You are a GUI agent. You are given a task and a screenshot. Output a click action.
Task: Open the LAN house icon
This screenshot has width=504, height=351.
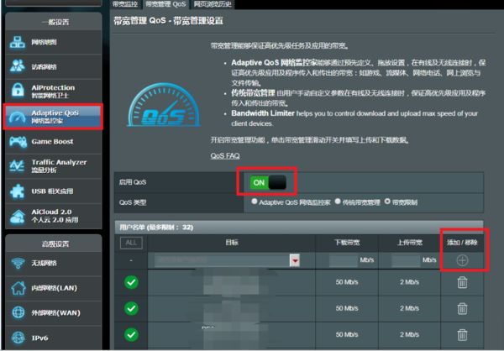pyautogui.click(x=18, y=288)
